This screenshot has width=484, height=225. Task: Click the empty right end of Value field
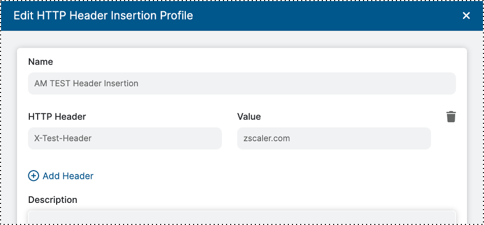point(402,138)
